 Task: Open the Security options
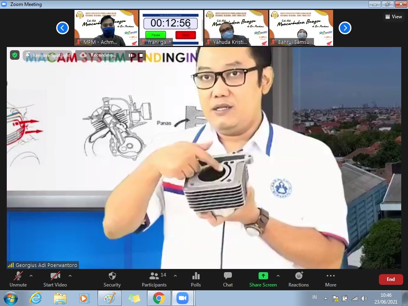pos(112,279)
